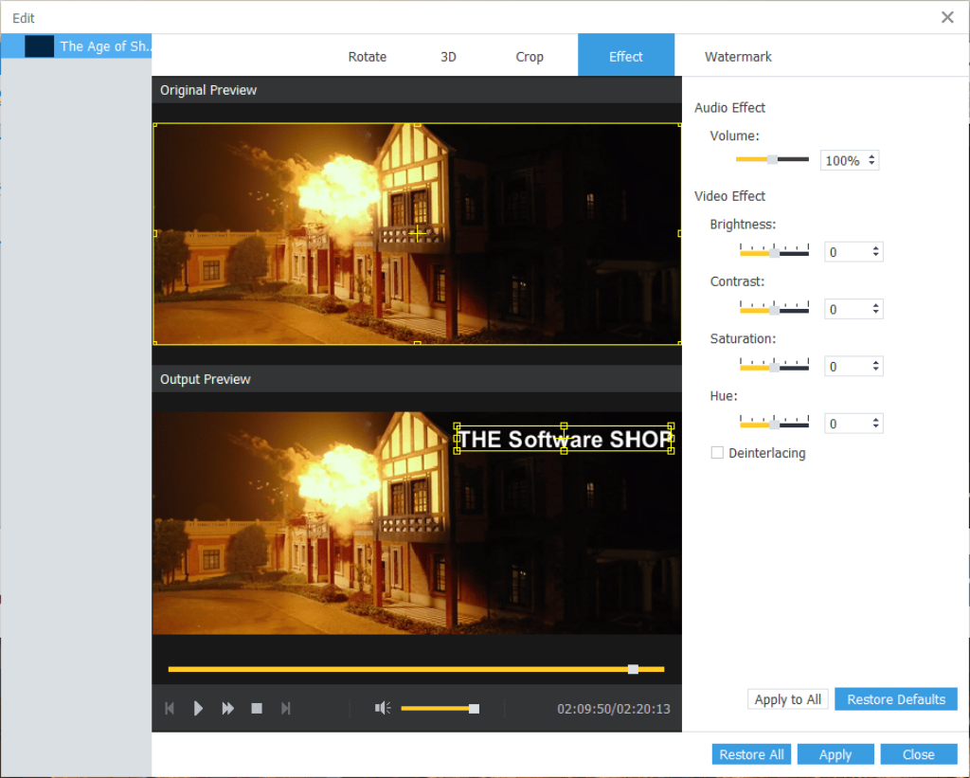Image resolution: width=970 pixels, height=778 pixels.
Task: Close the Edit dialog window
Action: point(947,17)
